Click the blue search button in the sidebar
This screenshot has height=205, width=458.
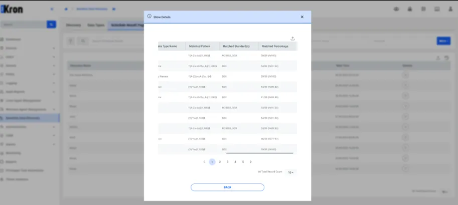click(51, 24)
